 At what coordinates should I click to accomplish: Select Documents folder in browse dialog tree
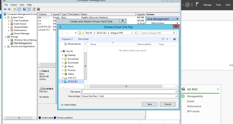coord(73,59)
